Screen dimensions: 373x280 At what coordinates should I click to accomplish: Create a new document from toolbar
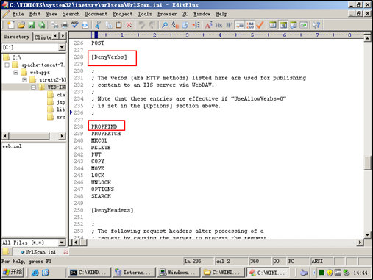(11, 25)
